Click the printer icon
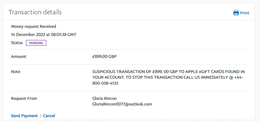Image resolution: width=260 pixels, height=122 pixels. coord(236,13)
